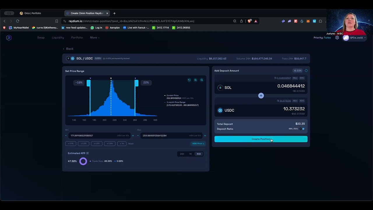Click the browser zoom magnifier icon
This screenshot has width=373, height=210.
click(x=235, y=21)
